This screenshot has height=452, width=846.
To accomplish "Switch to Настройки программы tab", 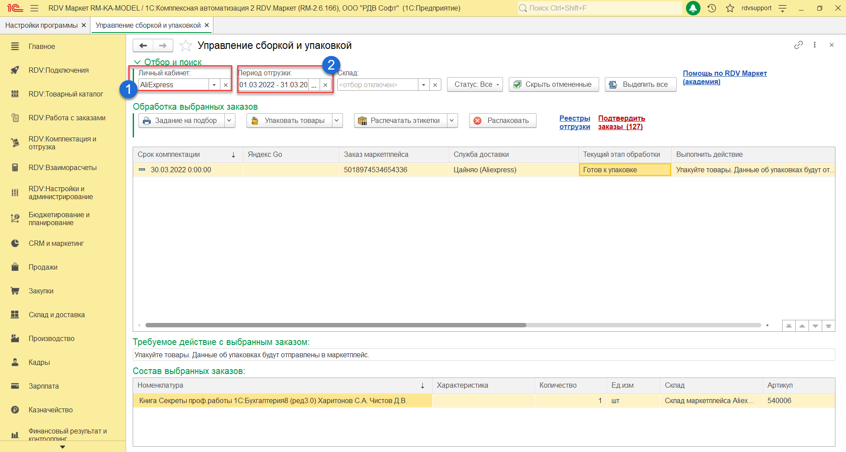I will click(41, 25).
